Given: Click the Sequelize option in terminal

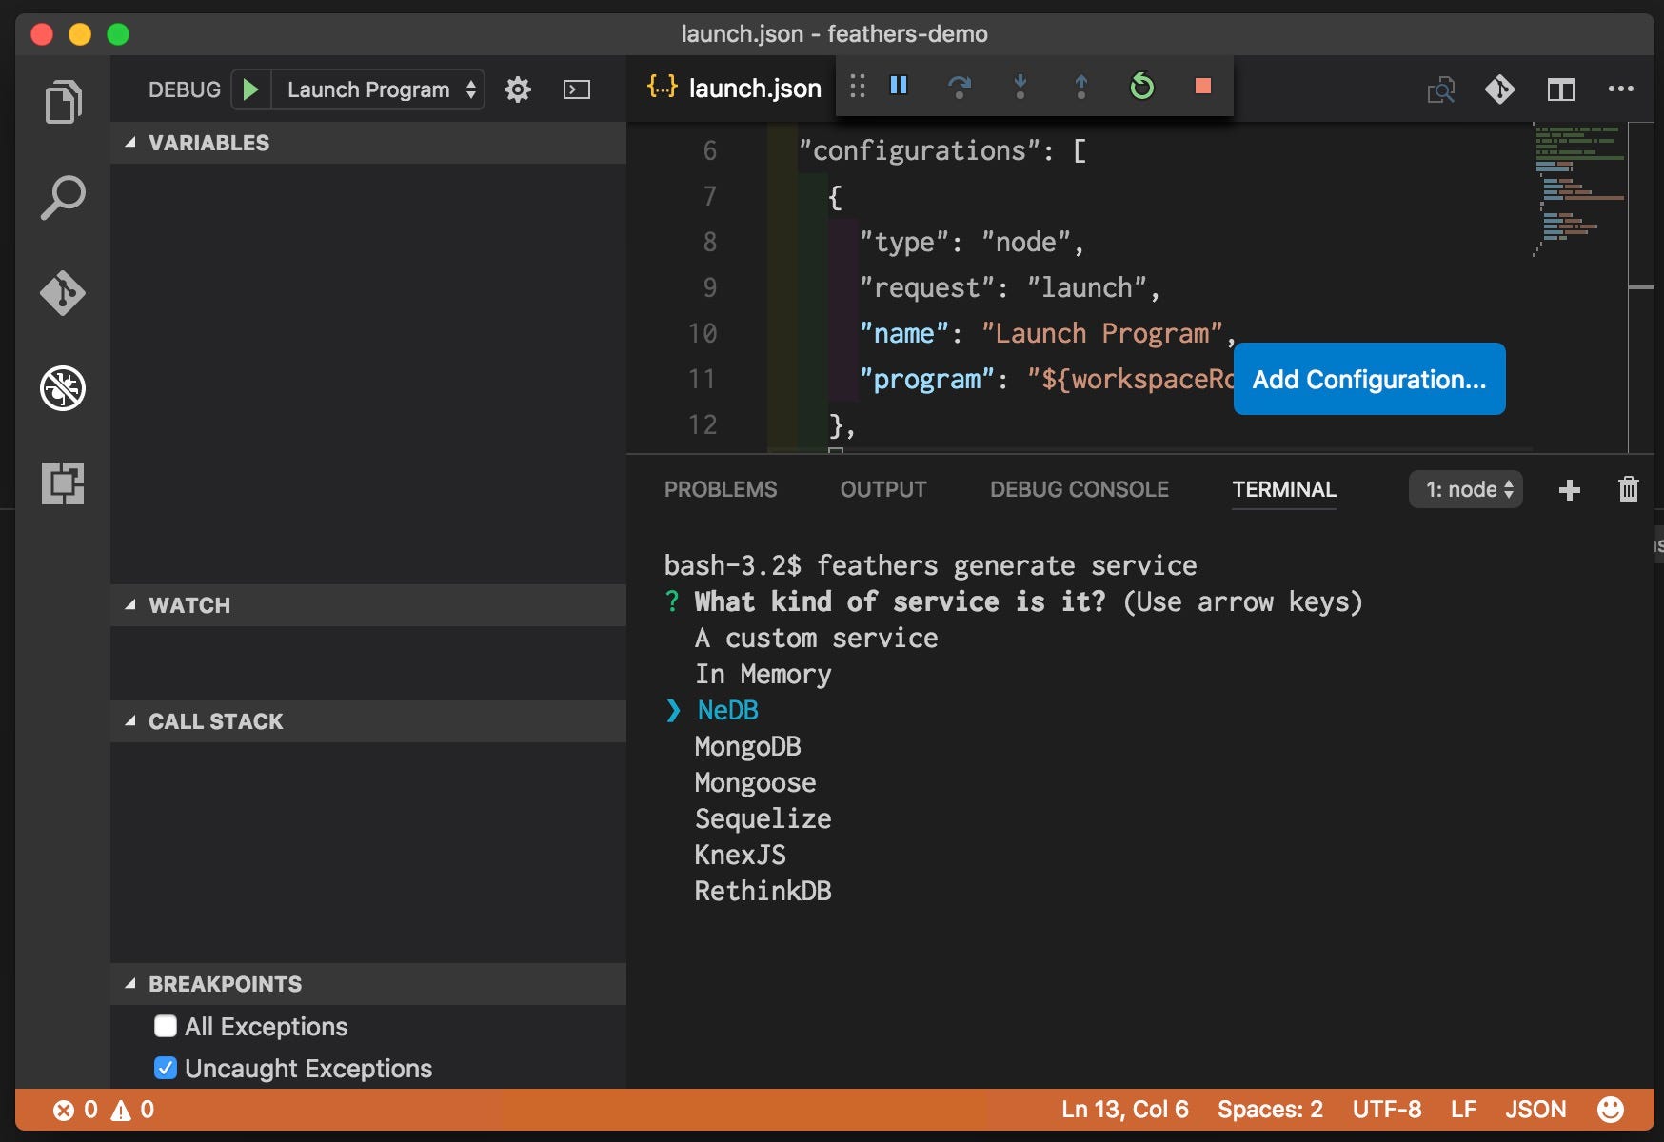Looking at the screenshot, I should click(x=763, y=818).
